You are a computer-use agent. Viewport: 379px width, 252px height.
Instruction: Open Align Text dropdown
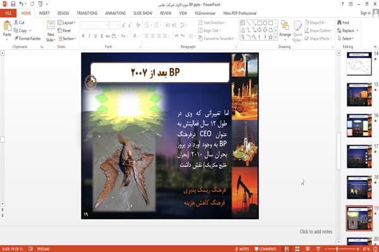(x=209, y=30)
